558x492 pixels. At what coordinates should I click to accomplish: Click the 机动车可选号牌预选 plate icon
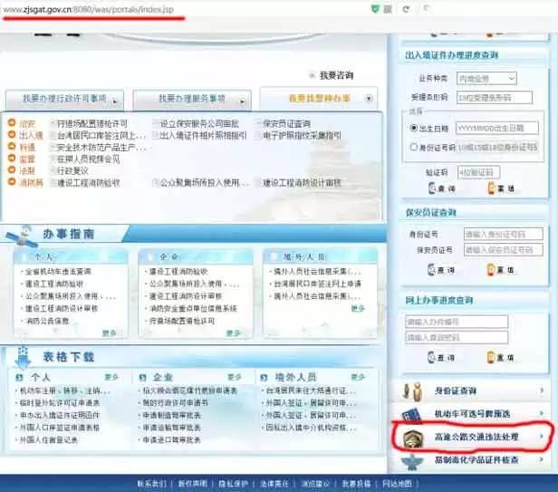pyautogui.click(x=409, y=414)
